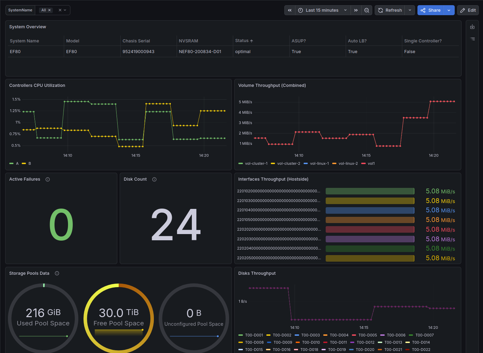Screen dimensions: 483x353
Task: Zoom out the time range
Action: [x=367, y=10]
